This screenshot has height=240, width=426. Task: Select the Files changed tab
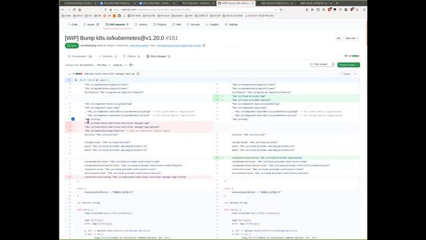pos(158,56)
